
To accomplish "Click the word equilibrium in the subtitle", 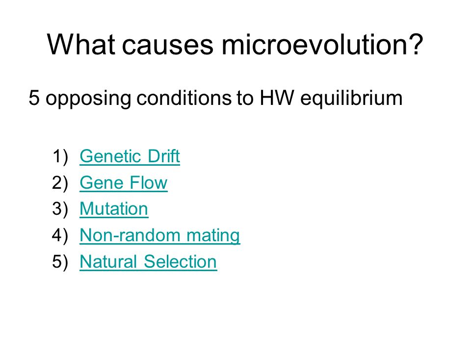I will [x=351, y=99].
